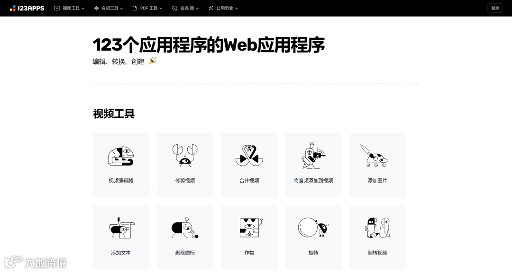The image size is (512, 272).
Task: Click the 编辑、转换、创建 subtitle text
Action: (x=118, y=61)
